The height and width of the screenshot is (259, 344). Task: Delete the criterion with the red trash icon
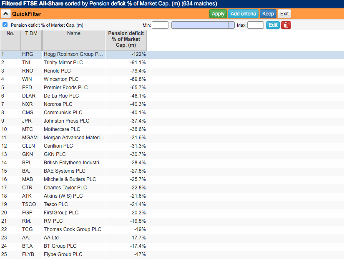pyautogui.click(x=286, y=25)
